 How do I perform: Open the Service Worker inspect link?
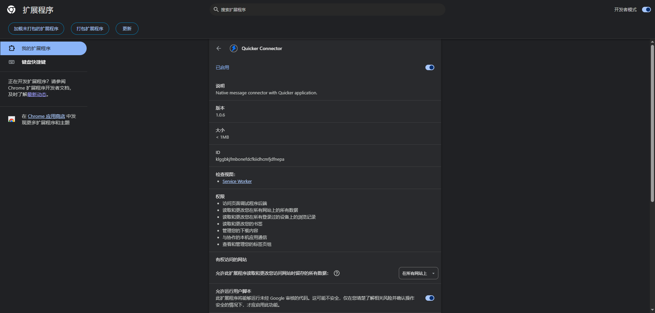[237, 182]
